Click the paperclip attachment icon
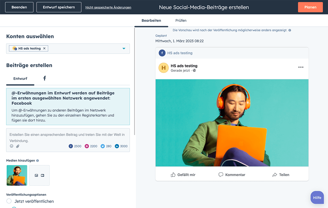 [18, 146]
